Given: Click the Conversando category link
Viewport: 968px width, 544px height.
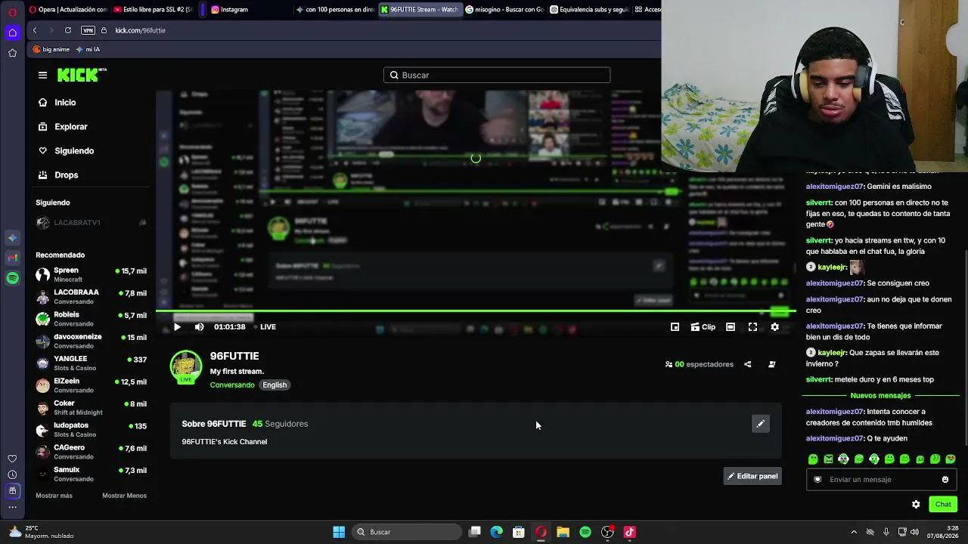Looking at the screenshot, I should pos(232,385).
